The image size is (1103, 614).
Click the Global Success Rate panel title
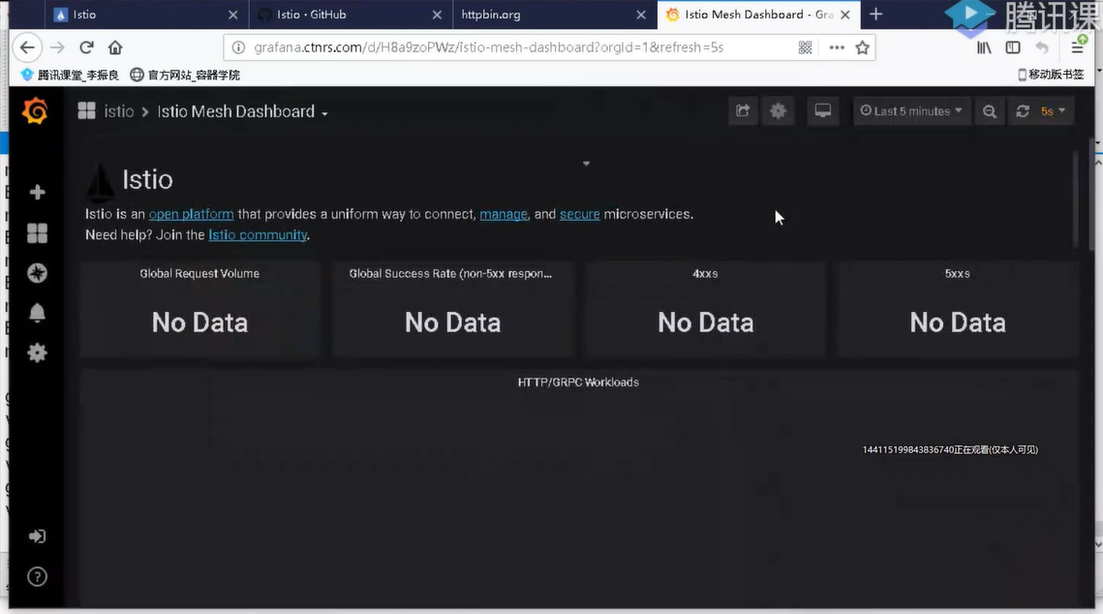[x=450, y=274]
